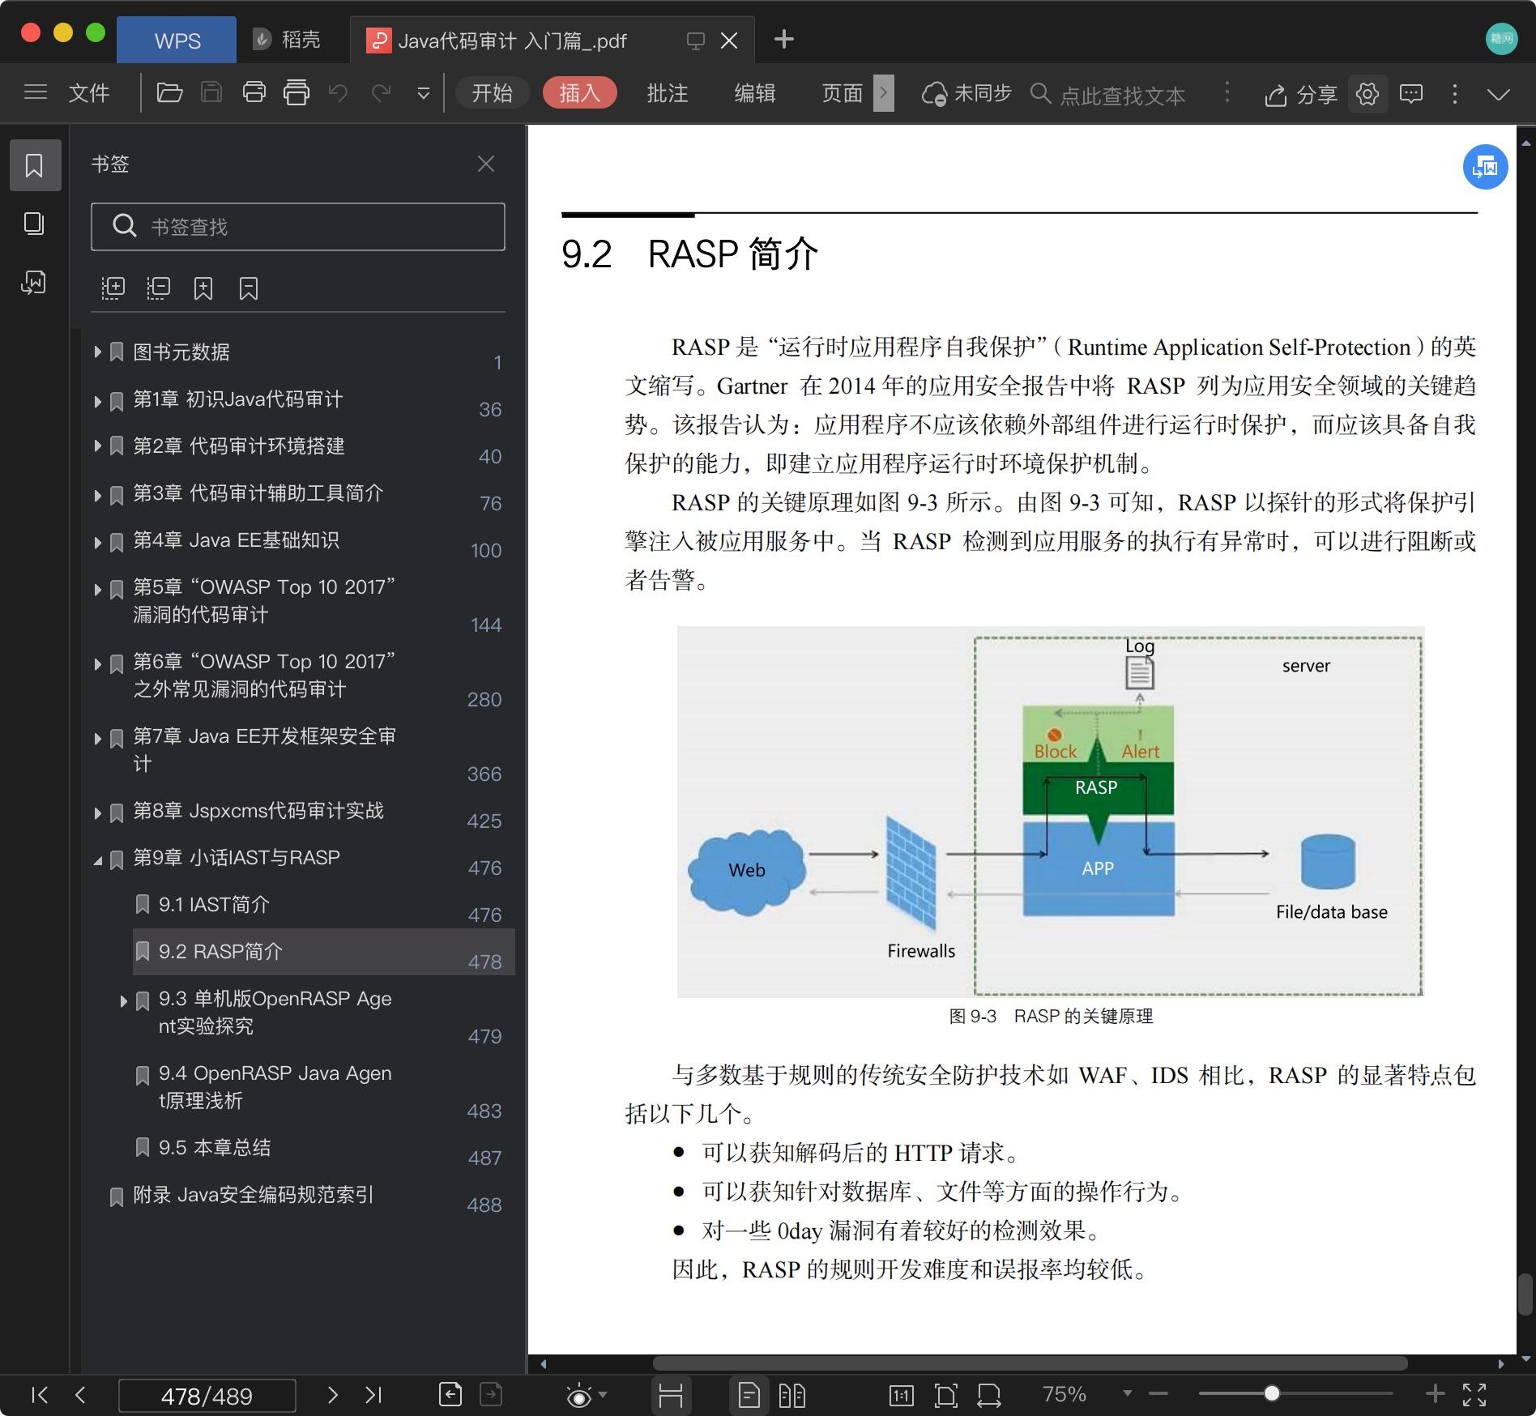Open the settings gear icon
The height and width of the screenshot is (1416, 1536).
tap(1367, 94)
